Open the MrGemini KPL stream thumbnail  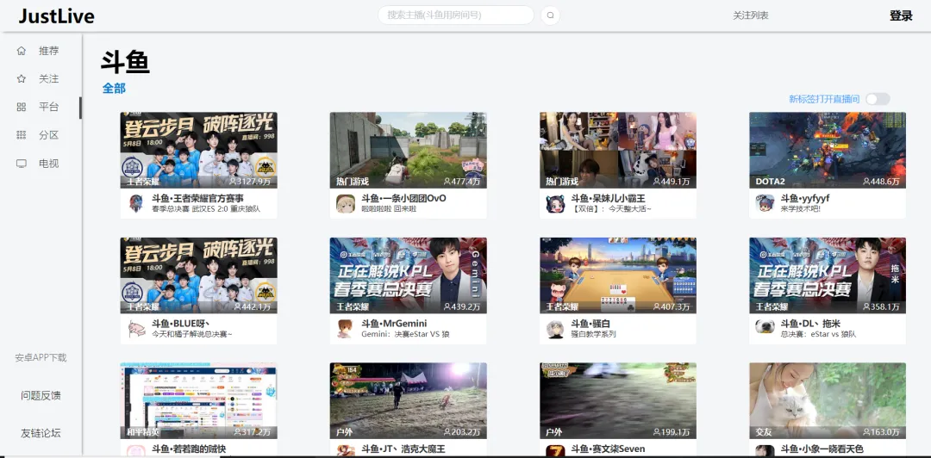[x=409, y=275]
